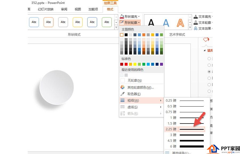Select the bottommost fill option radio button

pos(209,91)
